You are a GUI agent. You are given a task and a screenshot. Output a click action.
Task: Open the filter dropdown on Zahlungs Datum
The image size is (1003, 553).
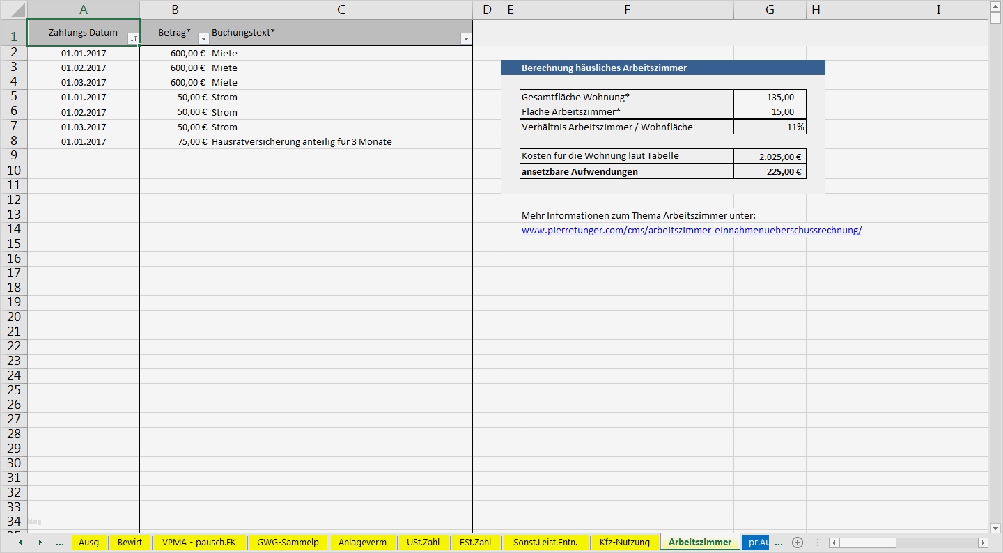132,39
